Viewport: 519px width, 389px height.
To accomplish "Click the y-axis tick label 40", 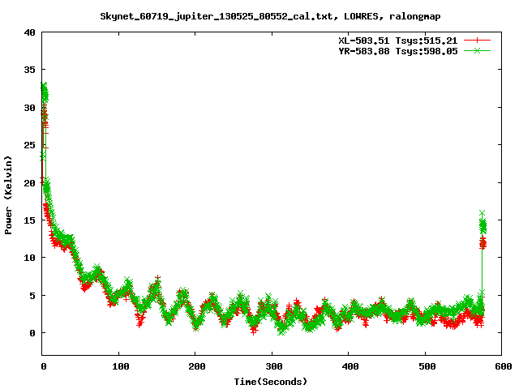I will (x=29, y=32).
